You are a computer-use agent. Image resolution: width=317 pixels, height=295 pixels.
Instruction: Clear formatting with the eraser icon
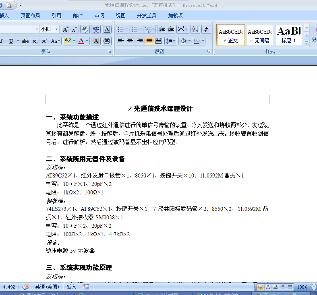[x=85, y=30]
